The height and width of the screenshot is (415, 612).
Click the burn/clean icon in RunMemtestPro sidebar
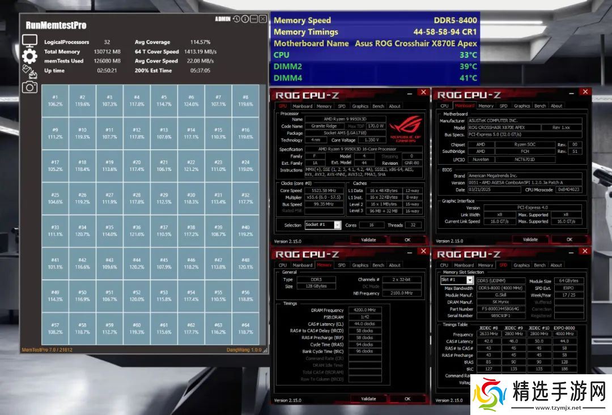coord(29,71)
